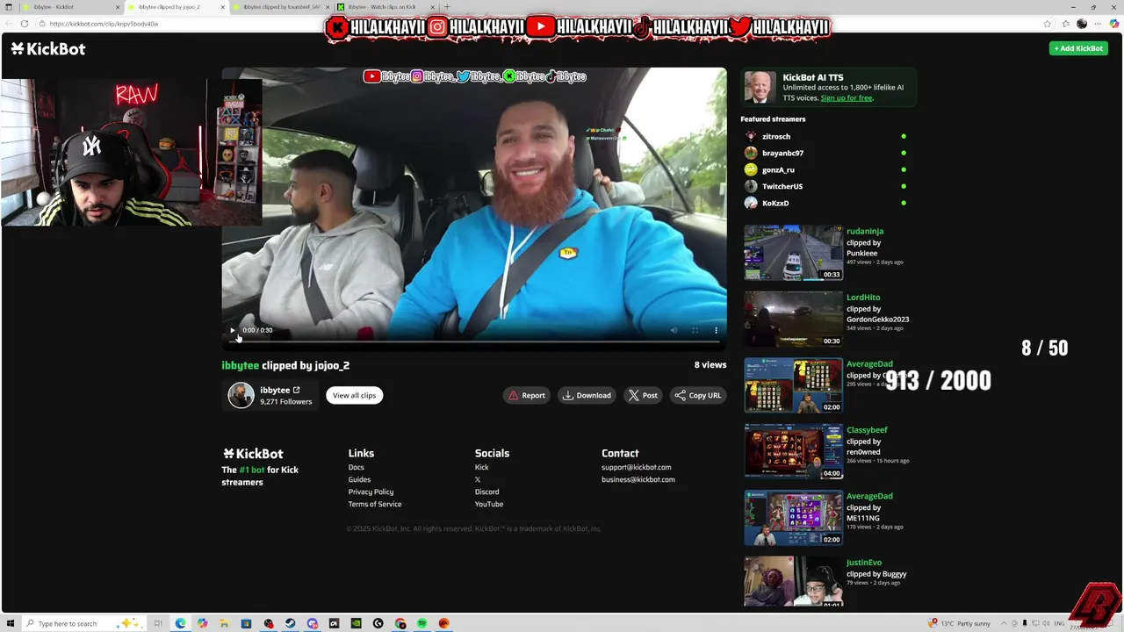This screenshot has height=632, width=1124.
Task: Open featured streamer TwitcherUS
Action: click(x=782, y=186)
